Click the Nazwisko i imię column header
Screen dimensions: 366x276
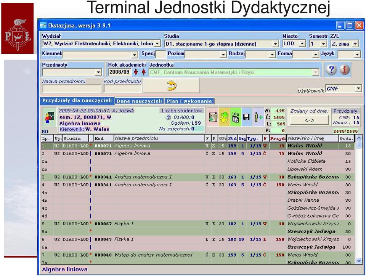point(313,138)
